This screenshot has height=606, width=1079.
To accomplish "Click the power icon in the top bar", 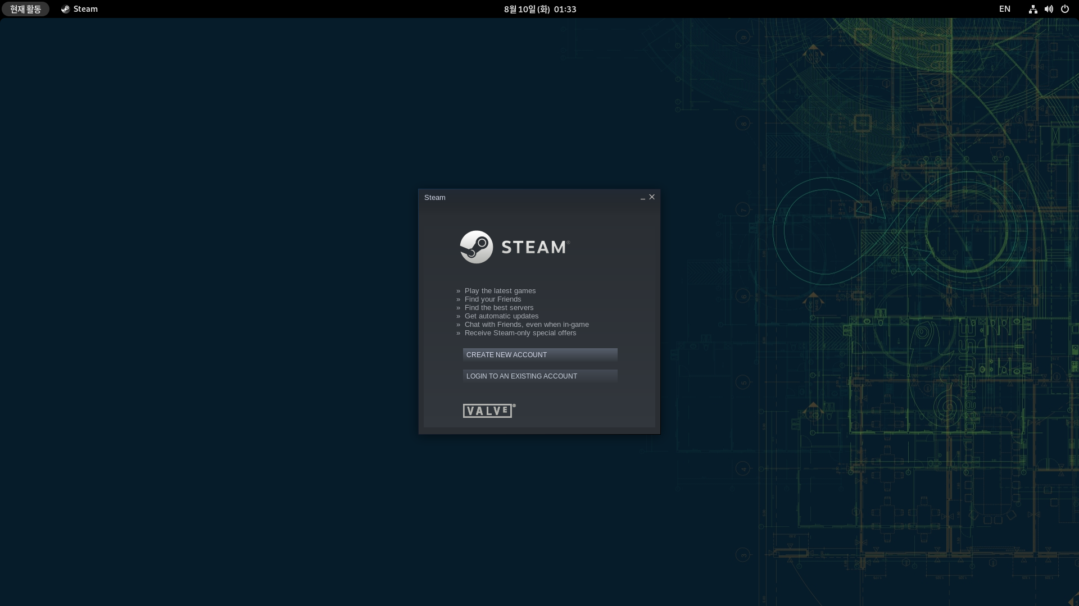I will tap(1064, 9).
